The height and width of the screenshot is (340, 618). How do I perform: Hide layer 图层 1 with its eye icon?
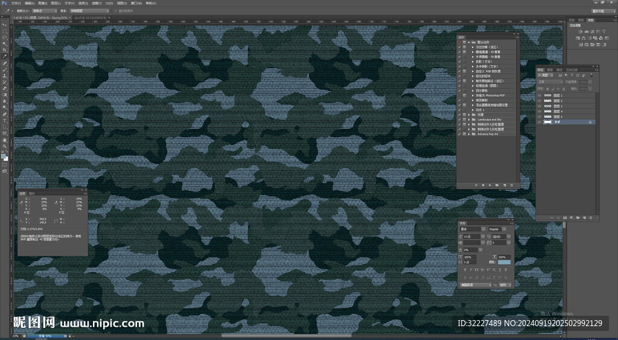click(539, 95)
